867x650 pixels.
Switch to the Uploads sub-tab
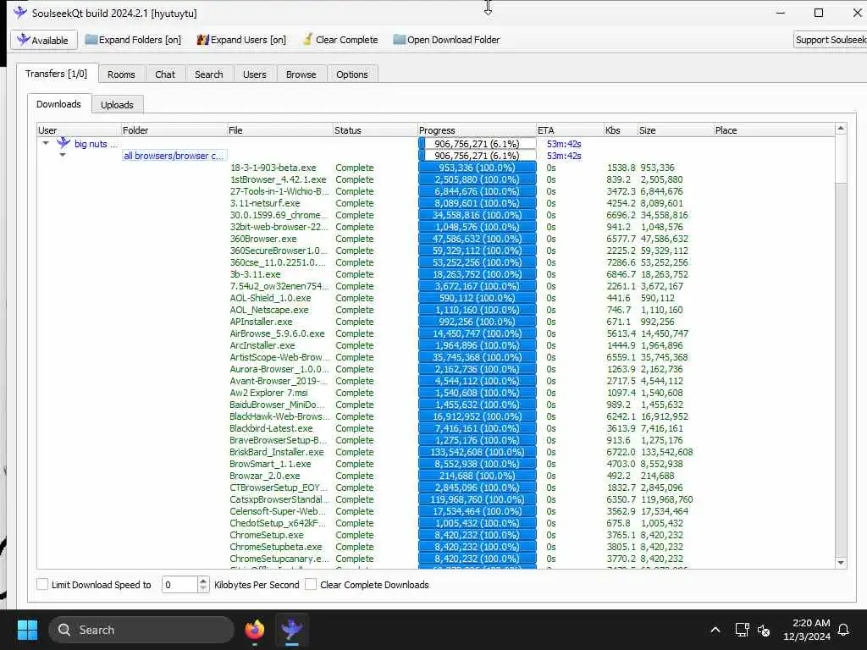coord(117,105)
